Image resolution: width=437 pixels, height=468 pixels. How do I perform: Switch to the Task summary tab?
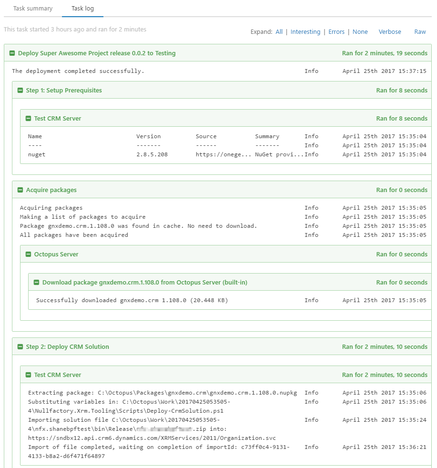pyautogui.click(x=33, y=9)
